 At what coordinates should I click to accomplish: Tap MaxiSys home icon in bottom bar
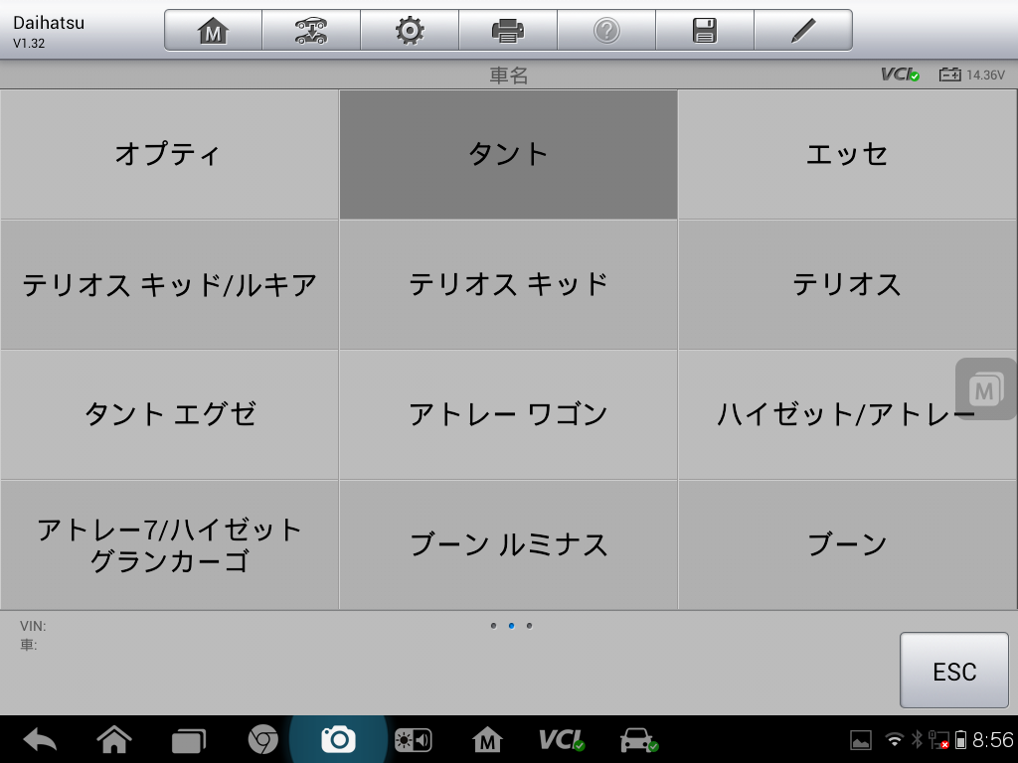[487, 739]
